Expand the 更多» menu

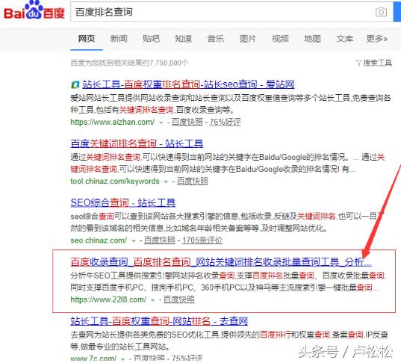376,39
